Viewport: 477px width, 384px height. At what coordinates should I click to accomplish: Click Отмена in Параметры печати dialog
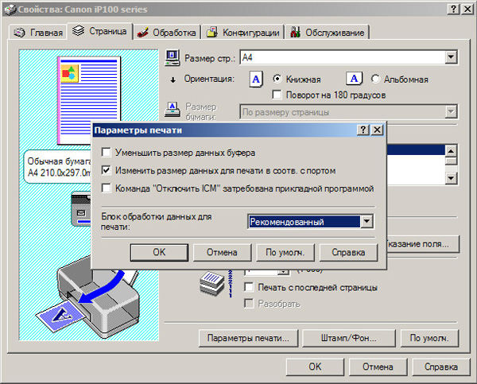point(222,252)
